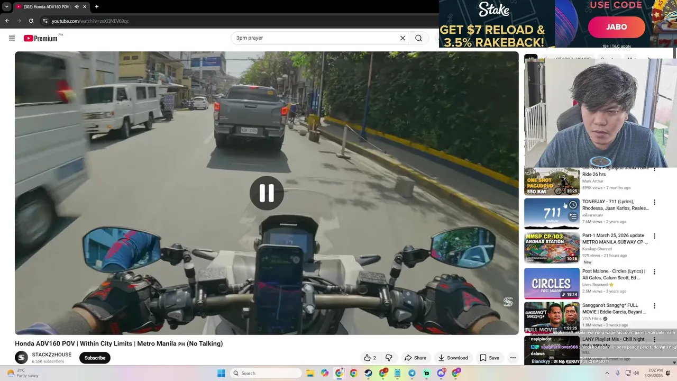
Task: Click the magnifier search button
Action: (x=418, y=38)
